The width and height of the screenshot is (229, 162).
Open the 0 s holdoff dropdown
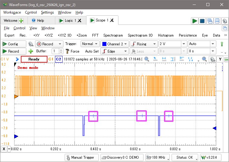[213, 51]
